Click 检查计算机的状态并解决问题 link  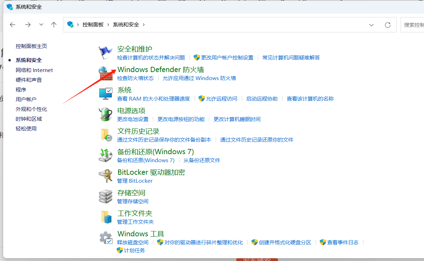coord(151,57)
